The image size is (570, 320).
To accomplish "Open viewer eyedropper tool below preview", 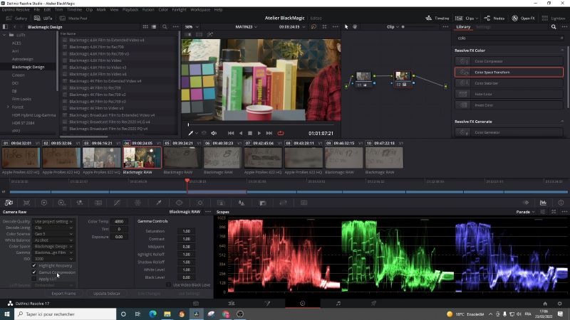I will (x=190, y=133).
